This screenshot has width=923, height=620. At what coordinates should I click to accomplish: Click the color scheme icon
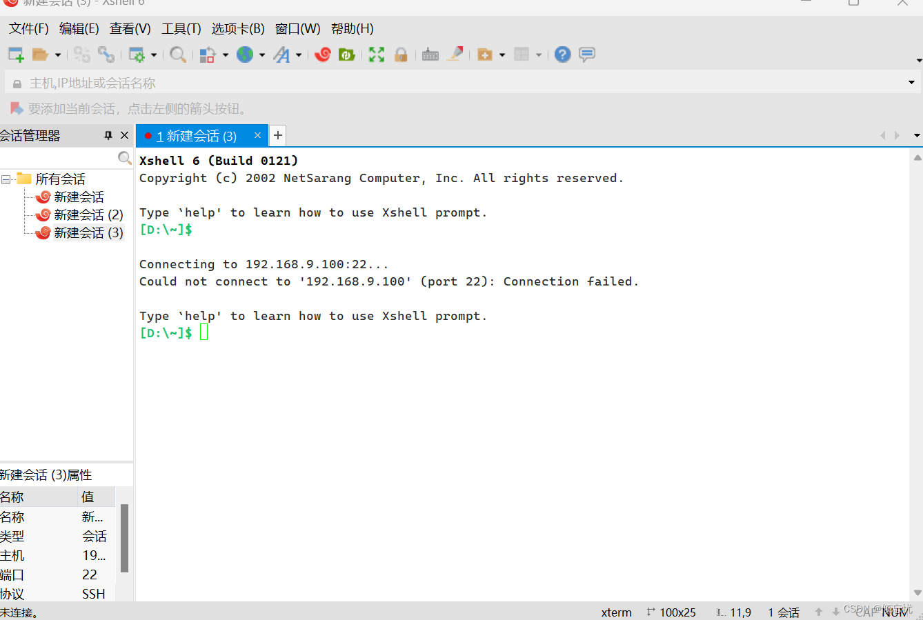tap(208, 54)
